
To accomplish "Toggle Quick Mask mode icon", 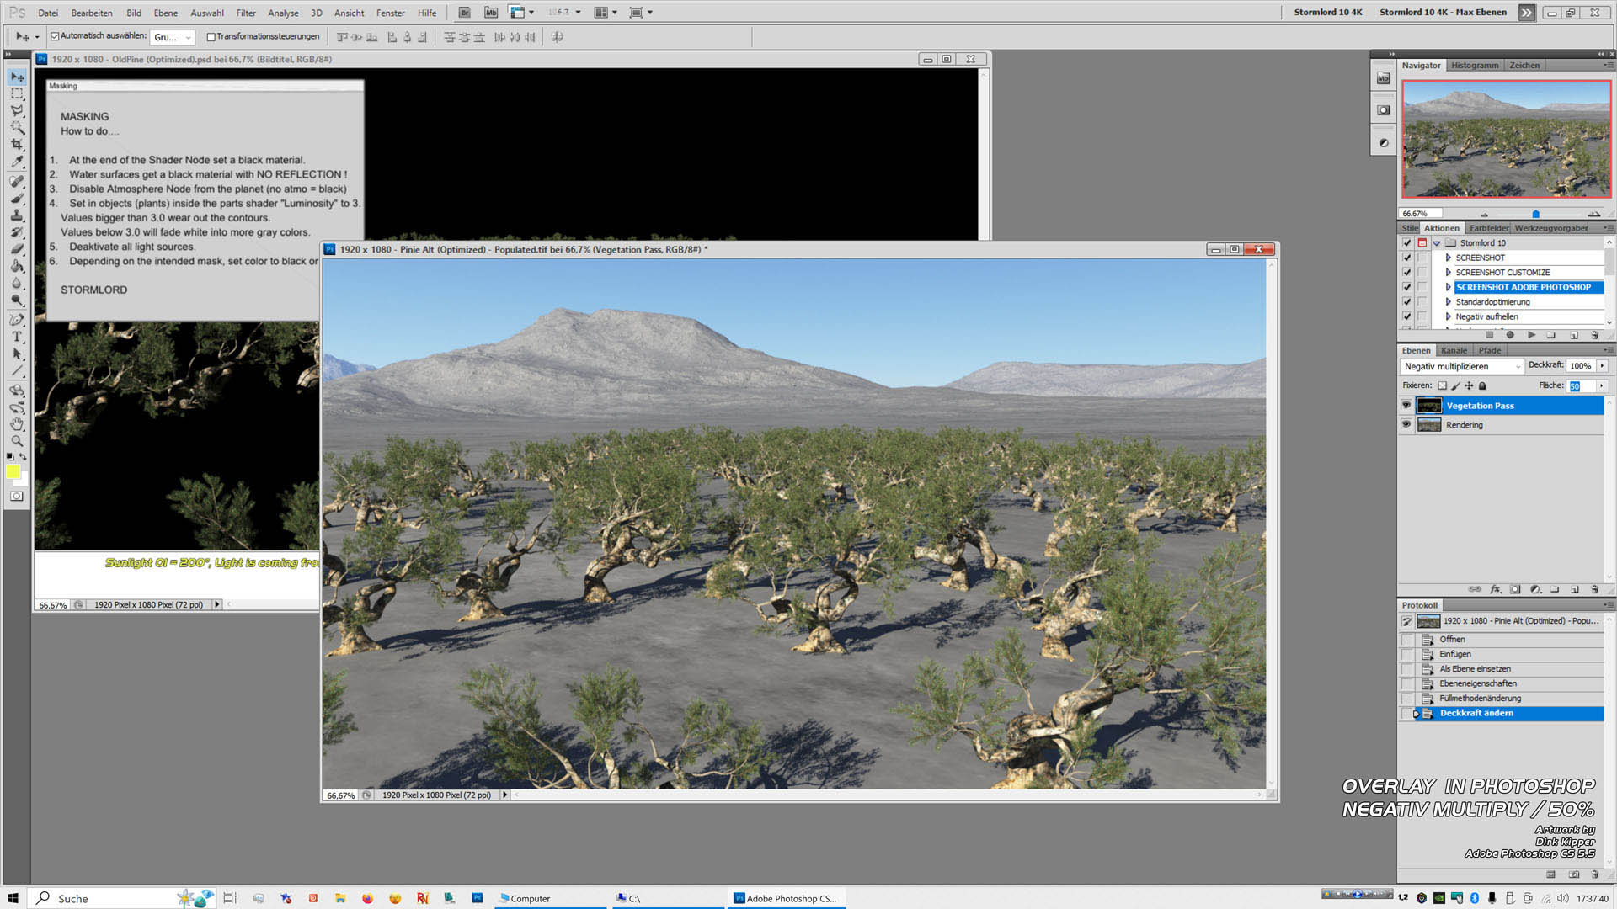I will point(17,497).
